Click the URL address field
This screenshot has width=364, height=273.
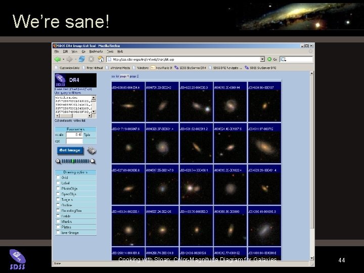point(186,59)
